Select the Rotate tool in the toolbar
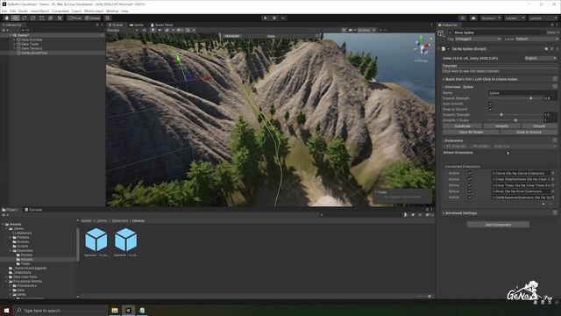561x316 pixels. [x=25, y=18]
